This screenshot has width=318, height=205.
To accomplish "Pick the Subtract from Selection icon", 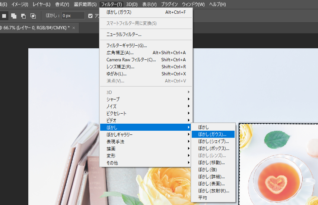I will (23, 16).
